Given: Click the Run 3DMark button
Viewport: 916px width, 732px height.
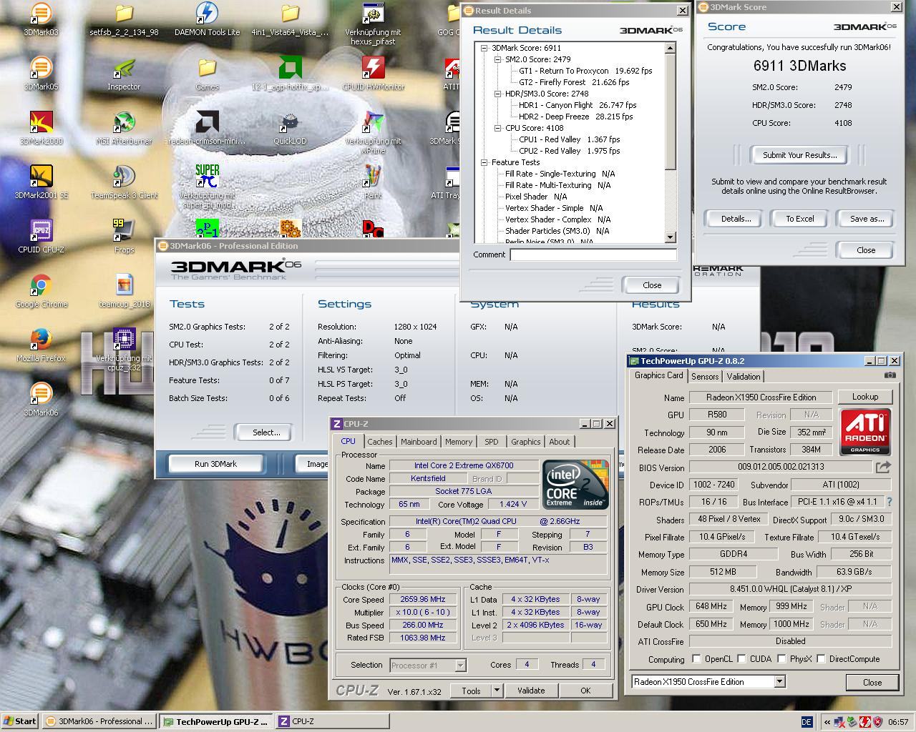Looking at the screenshot, I should tap(215, 464).
